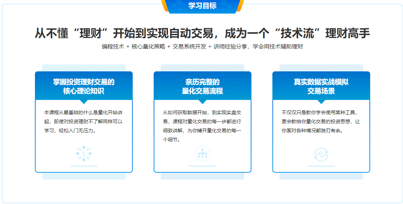Expand the triangle below 掌握投资理财交易的 header
This screenshot has width=403, height=204.
coord(84,101)
